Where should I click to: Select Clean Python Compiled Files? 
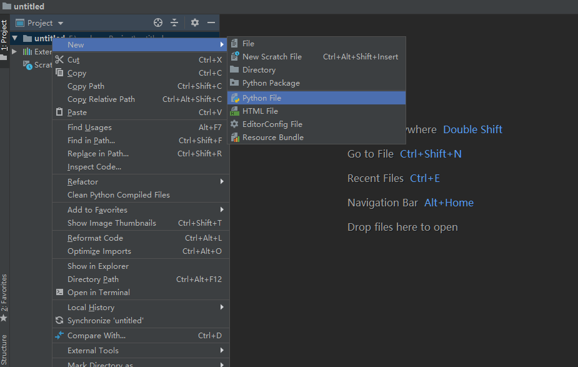pyautogui.click(x=141, y=194)
